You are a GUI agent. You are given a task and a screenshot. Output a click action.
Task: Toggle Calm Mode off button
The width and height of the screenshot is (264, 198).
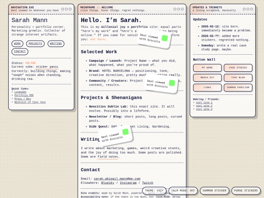[183, 191]
